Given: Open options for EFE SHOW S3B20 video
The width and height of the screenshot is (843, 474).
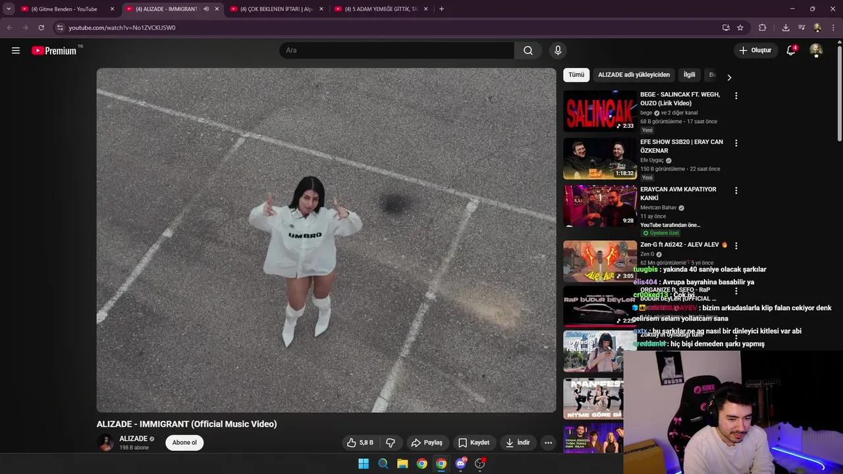Looking at the screenshot, I should tap(736, 143).
